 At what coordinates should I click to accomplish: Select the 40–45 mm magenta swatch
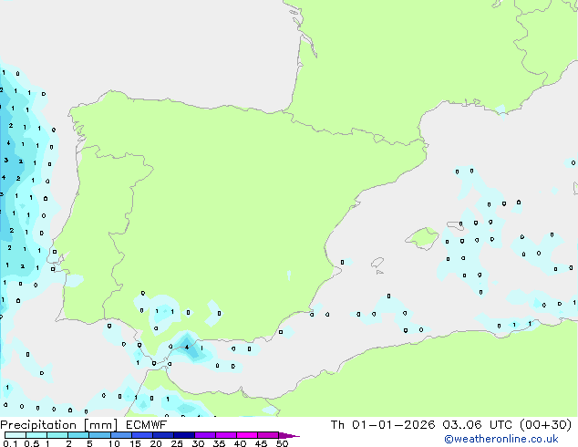click(x=247, y=435)
